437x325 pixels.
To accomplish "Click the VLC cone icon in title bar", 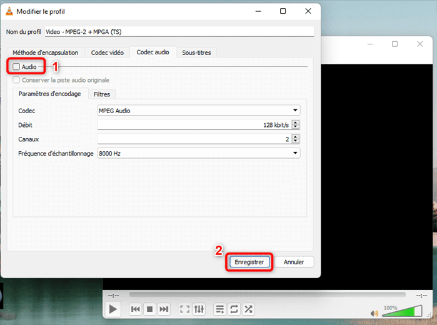I will pyautogui.click(x=9, y=11).
